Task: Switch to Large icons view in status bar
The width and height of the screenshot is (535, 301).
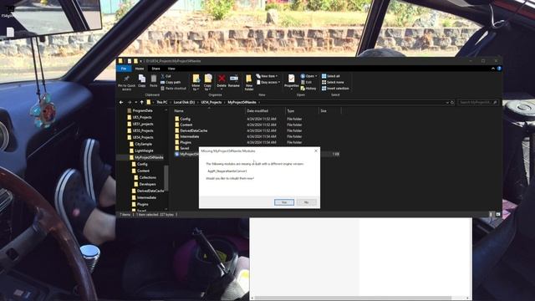Action: [498, 214]
